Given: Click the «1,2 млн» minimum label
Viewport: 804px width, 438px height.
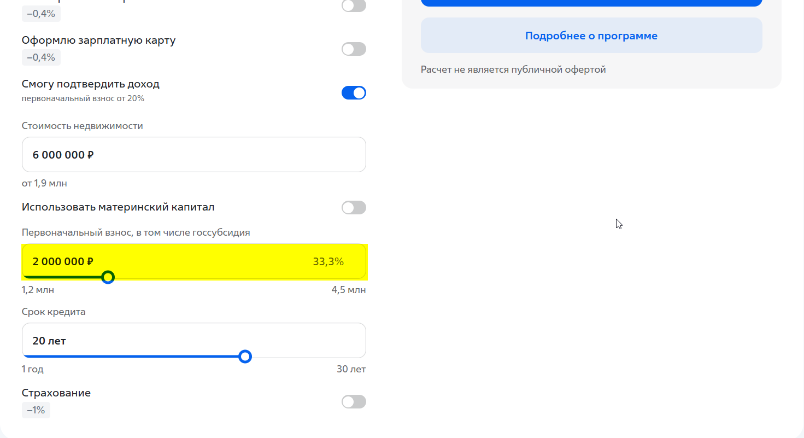Looking at the screenshot, I should [x=37, y=290].
